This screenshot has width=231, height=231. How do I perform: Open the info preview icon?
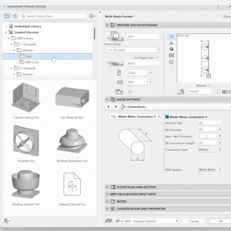point(172,62)
